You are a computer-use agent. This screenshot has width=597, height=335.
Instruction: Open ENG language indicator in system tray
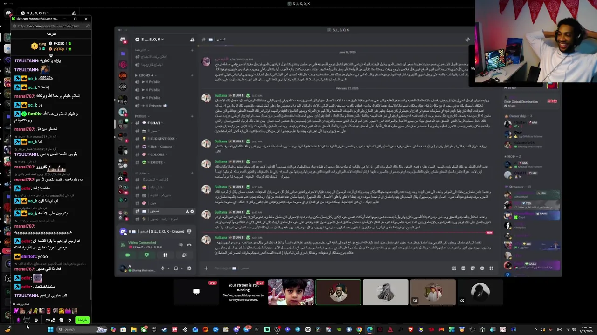click(559, 329)
